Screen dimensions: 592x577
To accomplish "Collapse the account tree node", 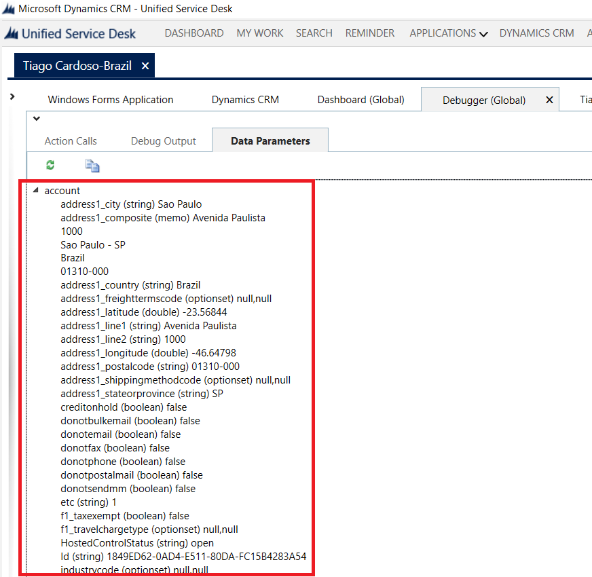I will [35, 190].
